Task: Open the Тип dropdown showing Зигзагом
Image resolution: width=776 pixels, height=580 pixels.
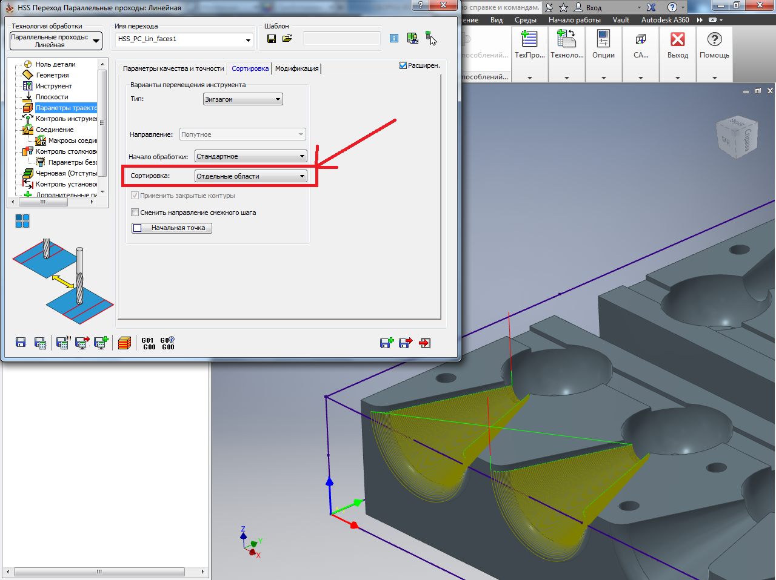Action: [243, 99]
